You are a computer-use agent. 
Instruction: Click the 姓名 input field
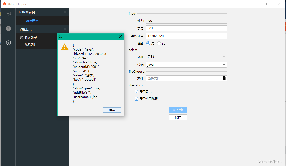186,21
